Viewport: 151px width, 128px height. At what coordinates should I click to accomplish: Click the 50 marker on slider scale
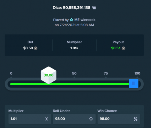point(74,73)
